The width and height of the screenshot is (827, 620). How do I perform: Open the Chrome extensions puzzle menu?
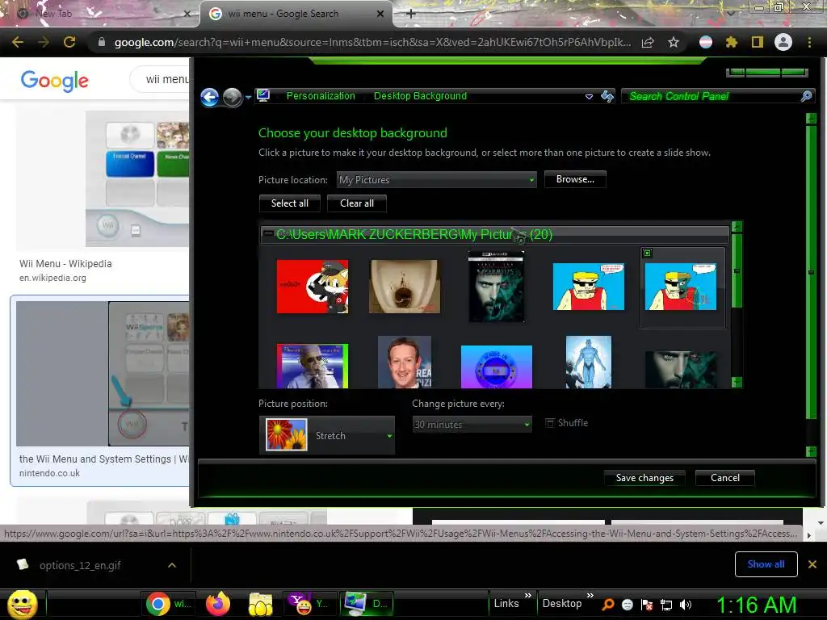pos(731,42)
